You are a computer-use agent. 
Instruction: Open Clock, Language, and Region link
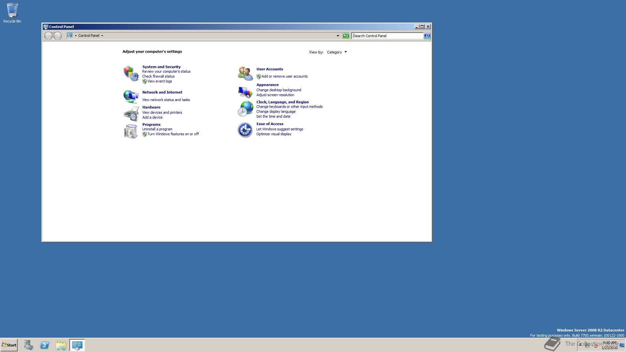click(x=282, y=102)
